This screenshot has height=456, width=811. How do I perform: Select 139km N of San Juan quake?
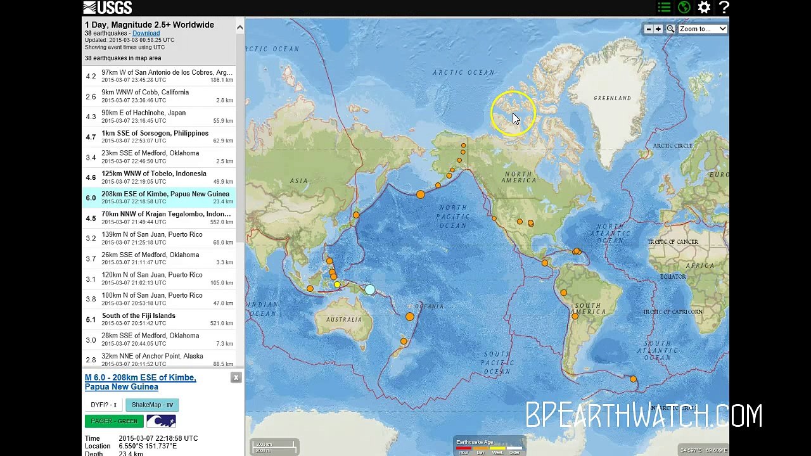point(159,238)
